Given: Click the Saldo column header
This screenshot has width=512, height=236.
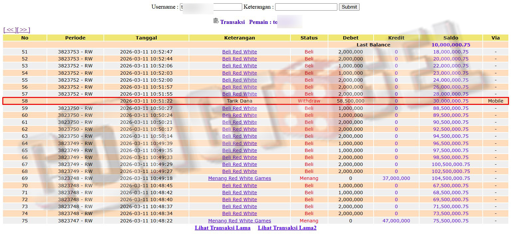Looking at the screenshot, I should click(x=450, y=38).
